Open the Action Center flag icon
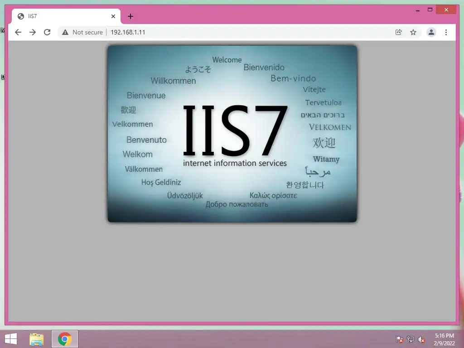464x348 pixels. 399,339
